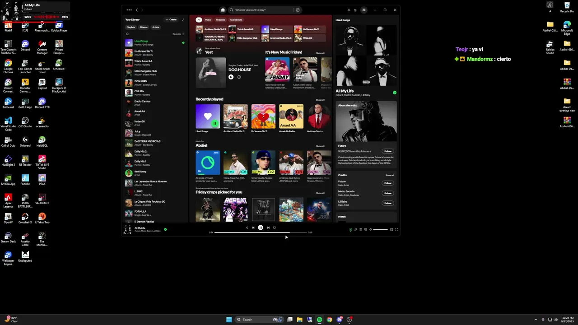
Task: Open the user profile avatar menu
Action: click(364, 10)
